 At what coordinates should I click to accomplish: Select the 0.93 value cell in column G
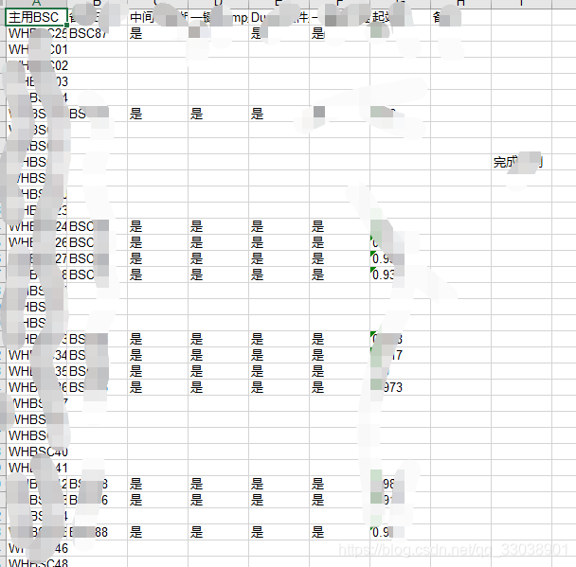[x=400, y=275]
